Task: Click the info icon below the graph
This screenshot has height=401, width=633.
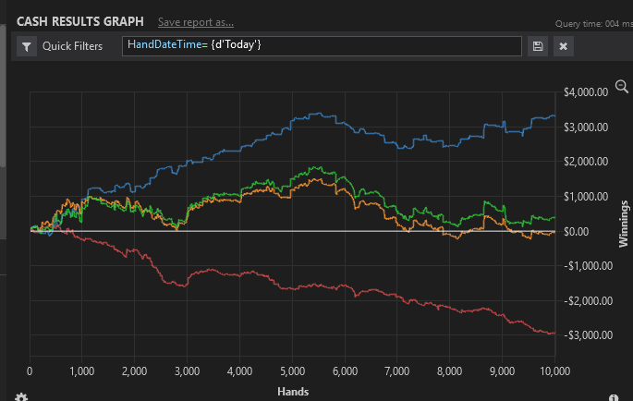Action: (614, 398)
